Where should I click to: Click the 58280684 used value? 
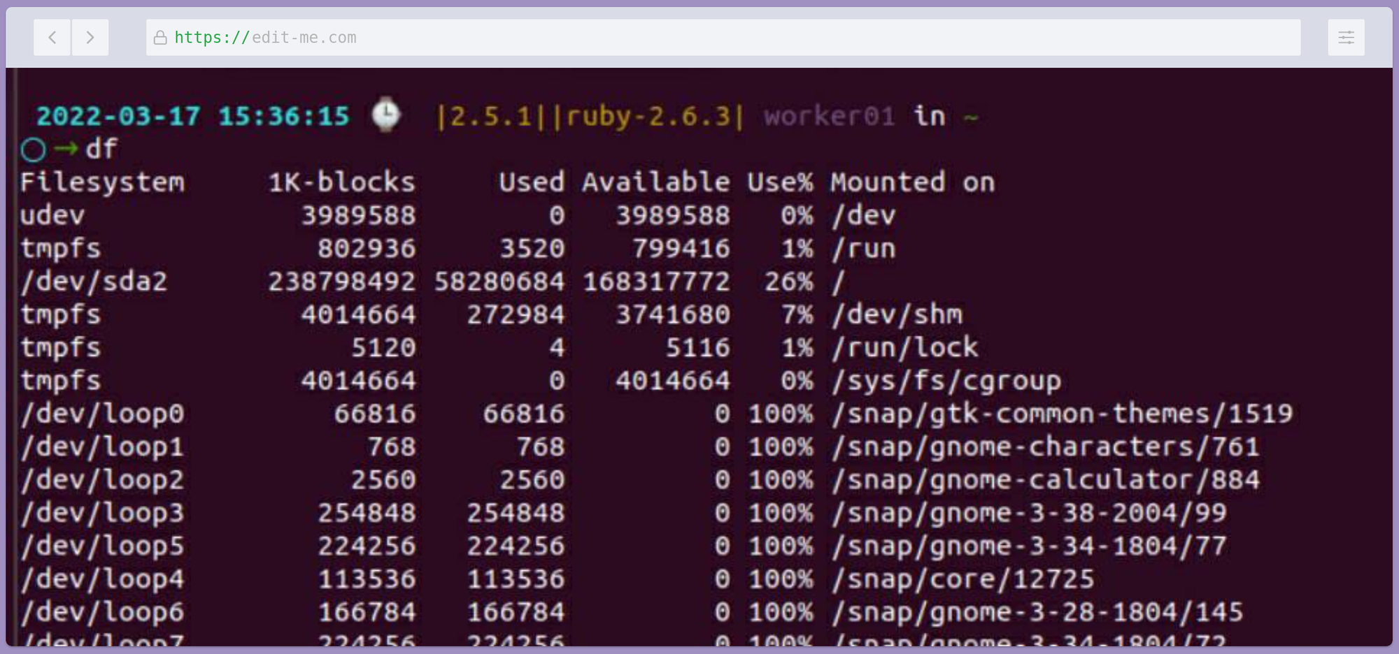pos(499,282)
